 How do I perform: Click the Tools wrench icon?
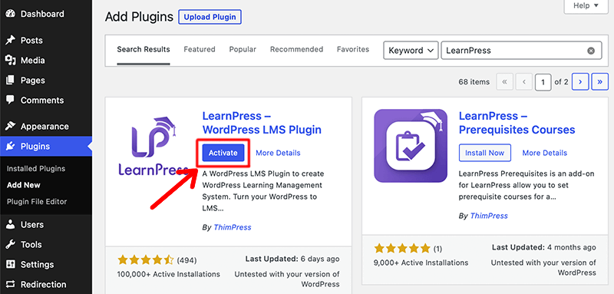[11, 245]
